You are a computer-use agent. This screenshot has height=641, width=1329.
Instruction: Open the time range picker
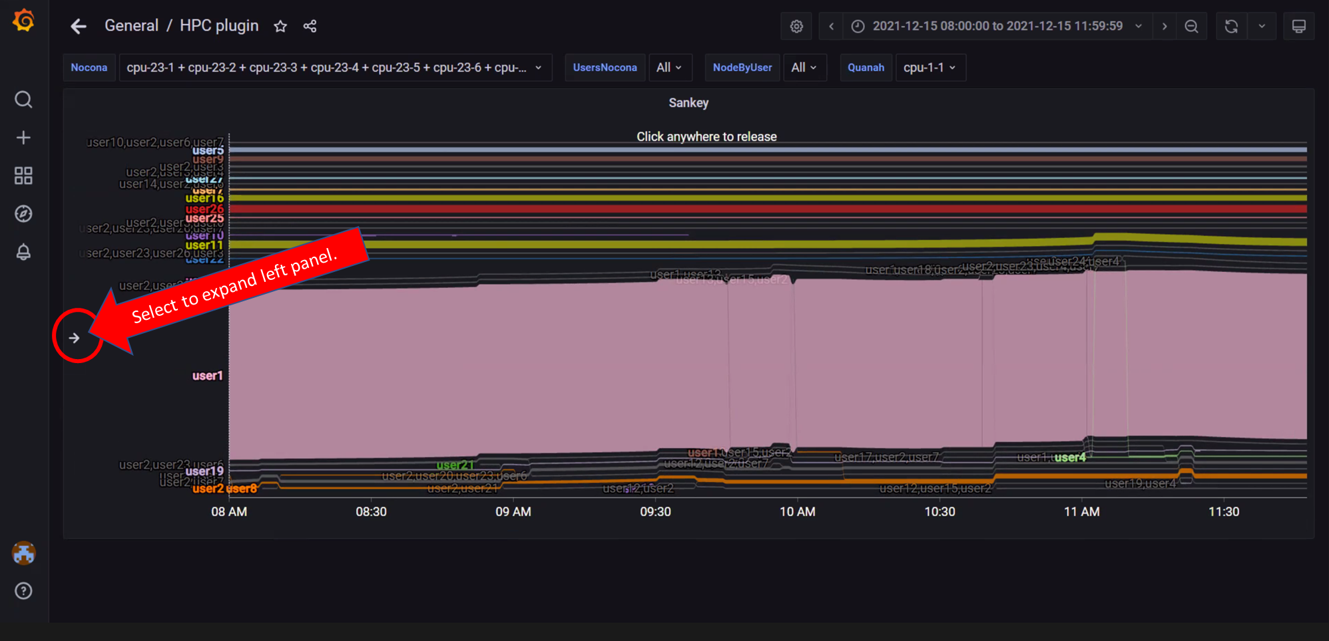pos(997,26)
